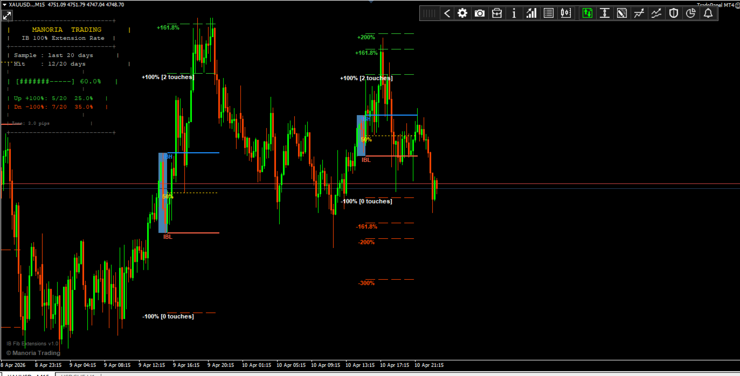Click the '+200%' extension level label

click(x=366, y=37)
